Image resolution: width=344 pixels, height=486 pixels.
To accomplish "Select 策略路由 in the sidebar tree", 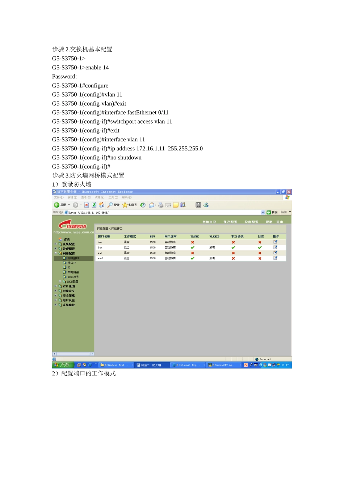I will (x=73, y=272).
